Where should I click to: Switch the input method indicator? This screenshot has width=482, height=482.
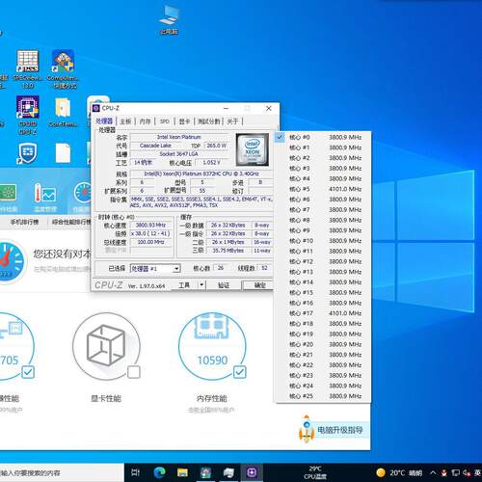coord(477,472)
